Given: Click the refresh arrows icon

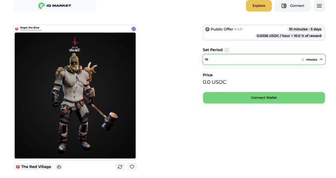Looking at the screenshot, I should (x=120, y=167).
